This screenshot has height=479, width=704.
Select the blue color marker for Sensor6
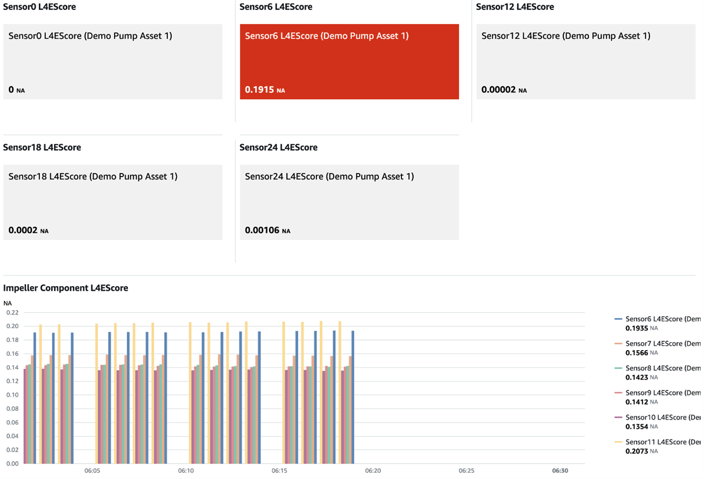tap(617, 319)
